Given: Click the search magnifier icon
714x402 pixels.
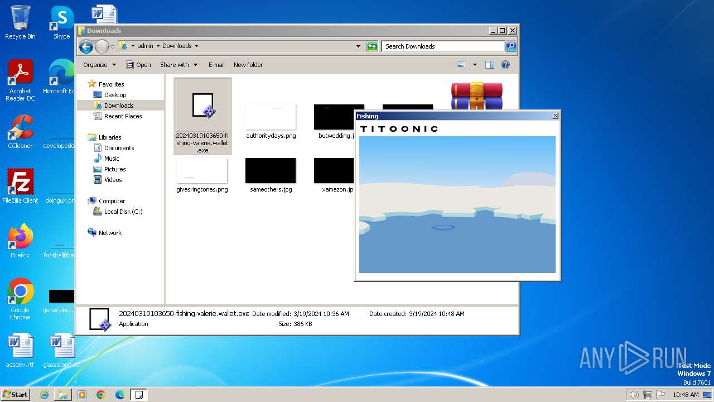Looking at the screenshot, I should (510, 46).
